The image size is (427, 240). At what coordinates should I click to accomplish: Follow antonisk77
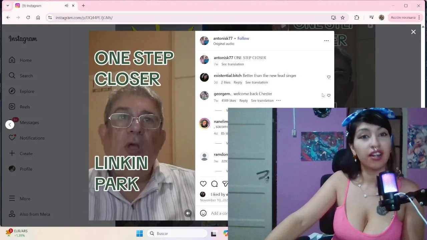243,38
